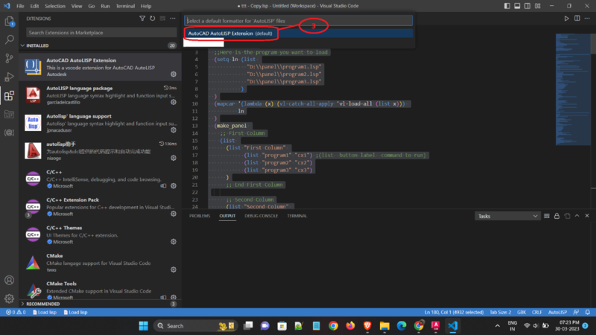This screenshot has height=335, width=596.
Task: Collapse the INSTALLED extensions section
Action: point(22,45)
